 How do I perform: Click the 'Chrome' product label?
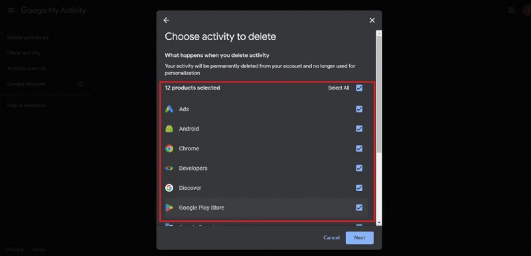coord(189,149)
